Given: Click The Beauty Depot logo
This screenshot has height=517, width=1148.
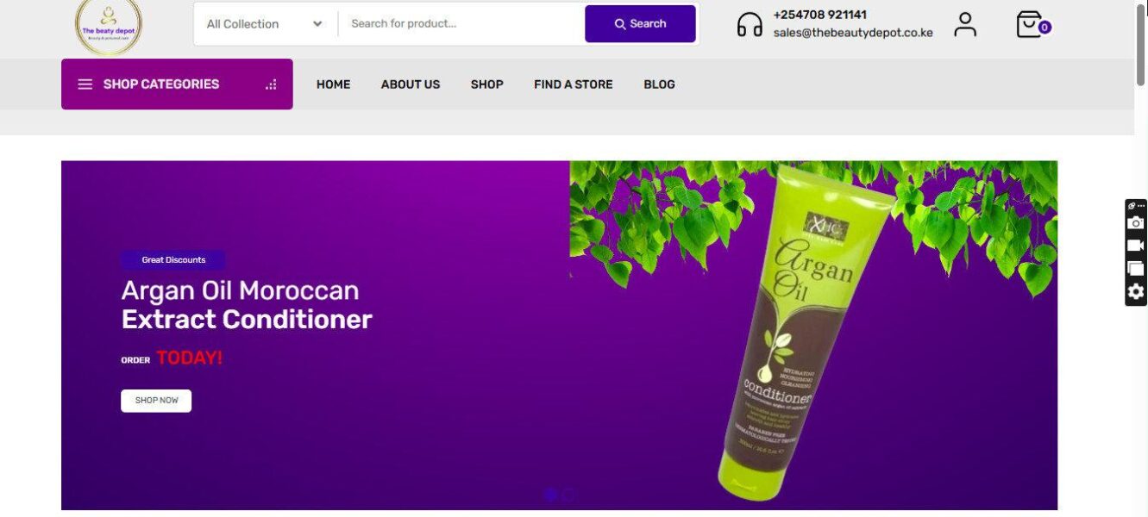Looking at the screenshot, I should click(109, 26).
